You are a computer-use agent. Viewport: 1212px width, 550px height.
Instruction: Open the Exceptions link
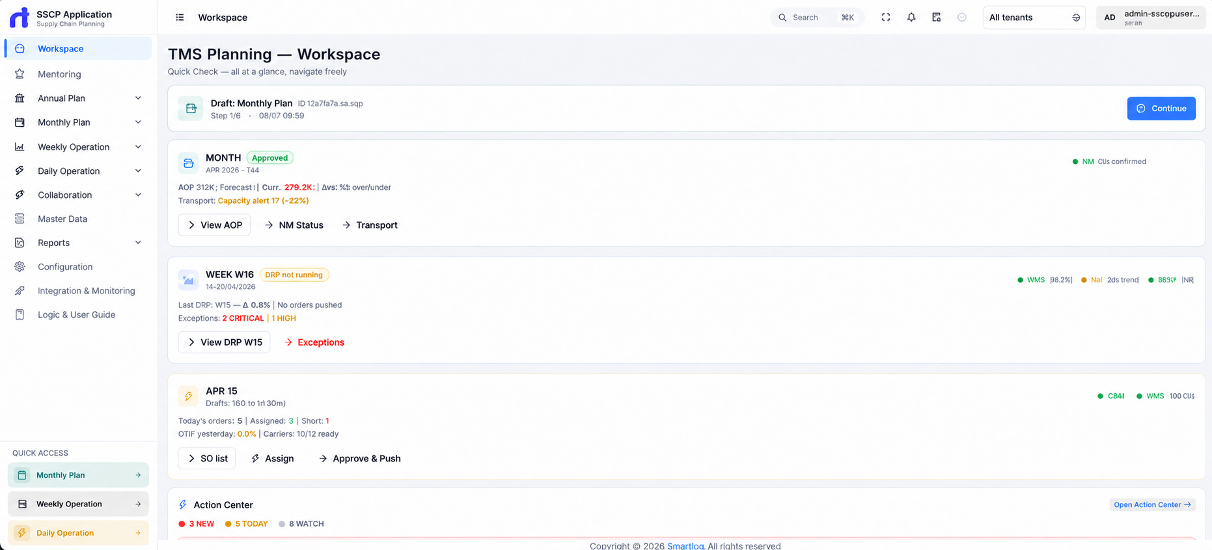(x=314, y=342)
